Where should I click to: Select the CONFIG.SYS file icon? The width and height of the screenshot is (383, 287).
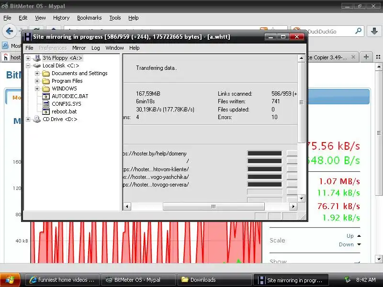point(46,104)
